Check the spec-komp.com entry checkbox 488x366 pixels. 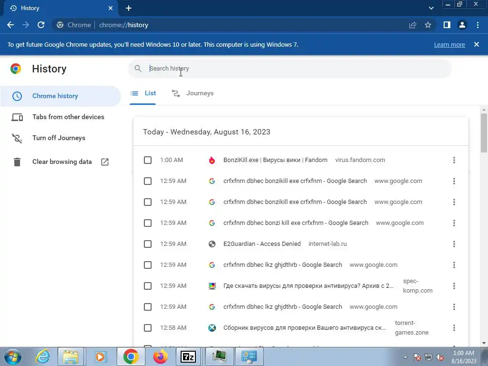click(x=148, y=286)
